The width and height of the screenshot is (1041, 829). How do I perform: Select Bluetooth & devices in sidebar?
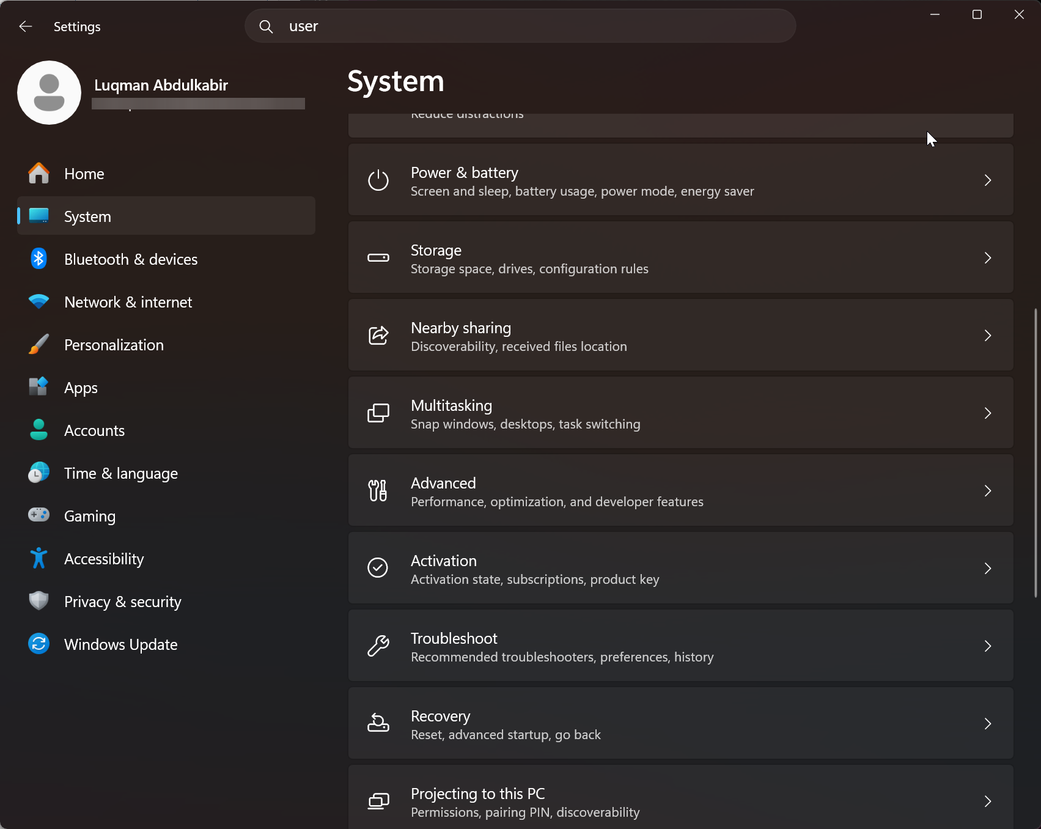pyautogui.click(x=166, y=259)
